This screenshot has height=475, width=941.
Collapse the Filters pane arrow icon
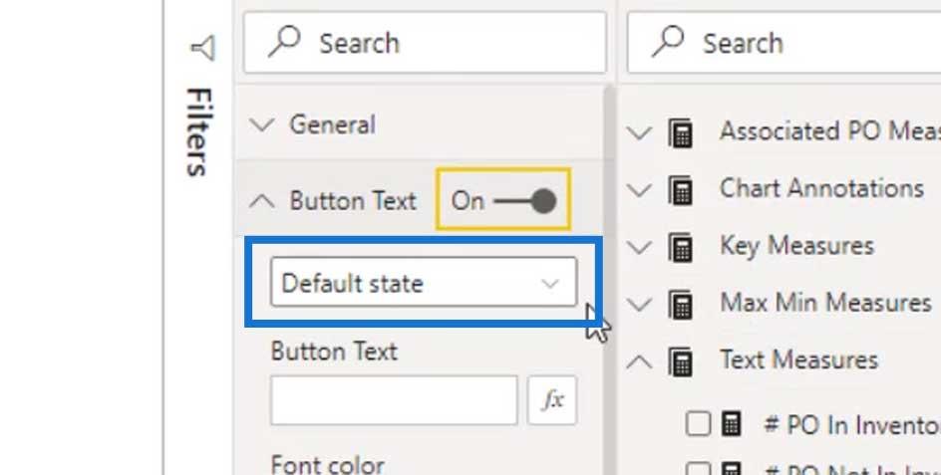[203, 48]
